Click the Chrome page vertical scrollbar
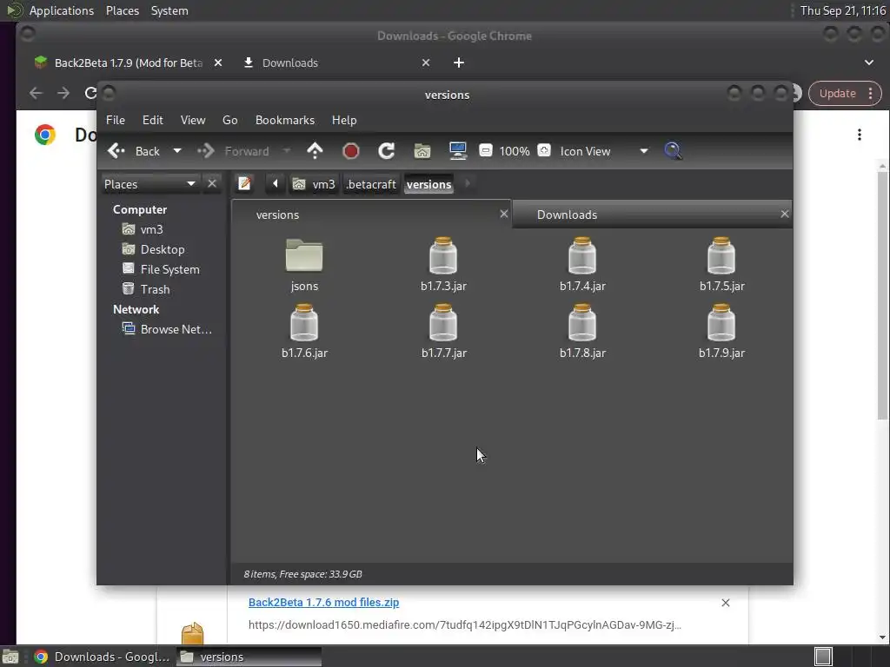 click(882, 295)
